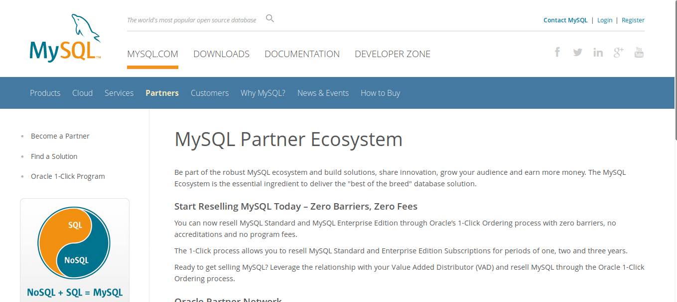Click the How to Buy menu item

tap(380, 93)
